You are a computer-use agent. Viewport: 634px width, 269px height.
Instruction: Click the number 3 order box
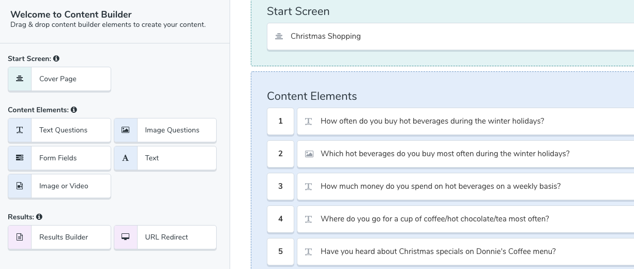280,186
